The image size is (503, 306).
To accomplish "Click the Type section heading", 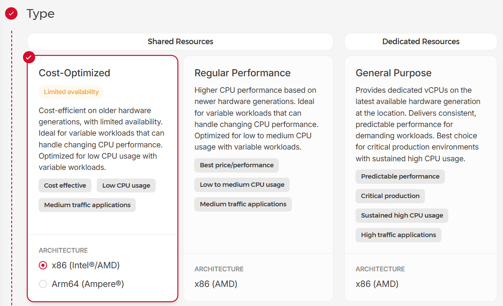I will tap(40, 13).
